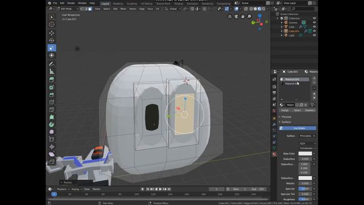The height and width of the screenshot is (205, 364).
Task: Choose the Rotate tool
Action: (52, 40)
